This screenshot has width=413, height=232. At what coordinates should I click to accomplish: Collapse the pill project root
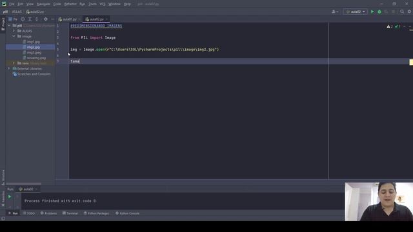(9, 26)
